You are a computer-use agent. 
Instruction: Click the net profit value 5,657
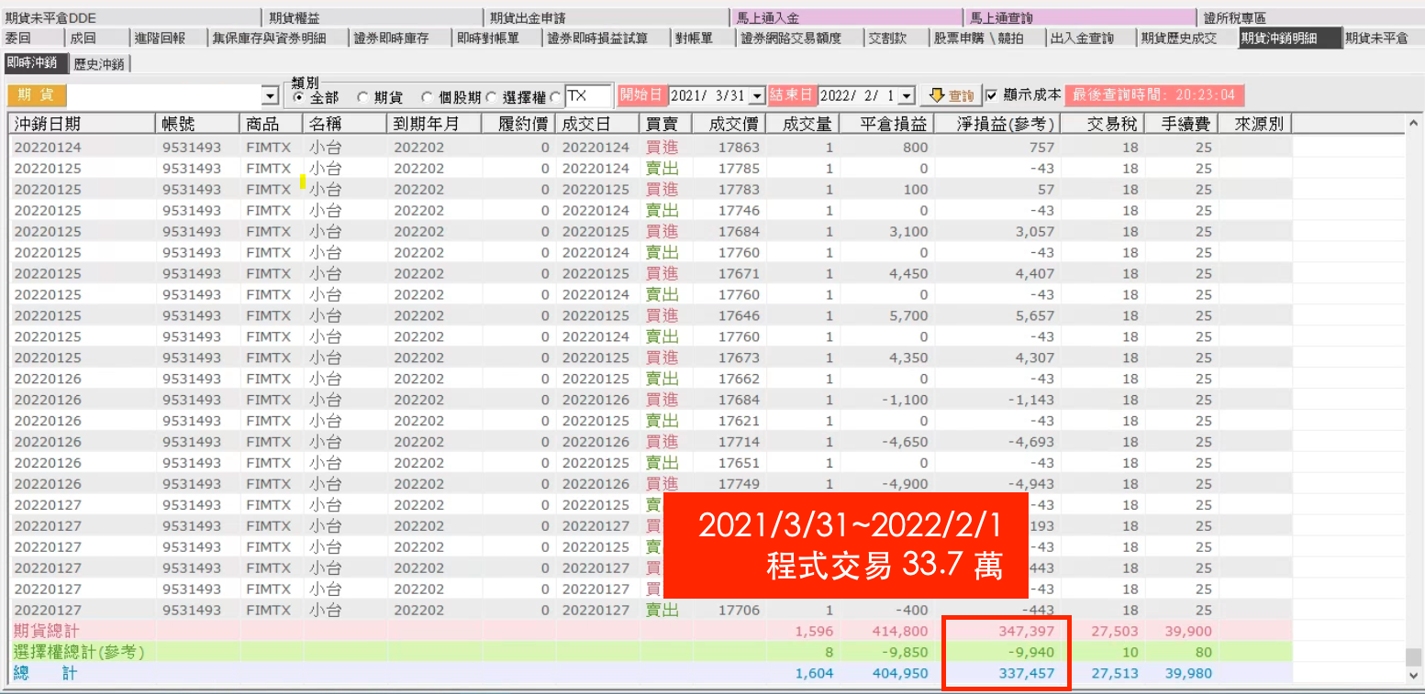1034,316
